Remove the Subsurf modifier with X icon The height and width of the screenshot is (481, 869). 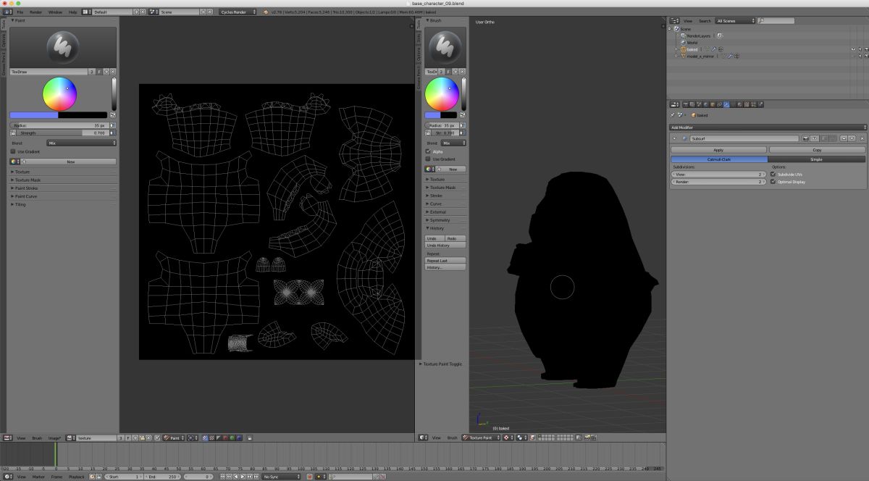pyautogui.click(x=861, y=138)
